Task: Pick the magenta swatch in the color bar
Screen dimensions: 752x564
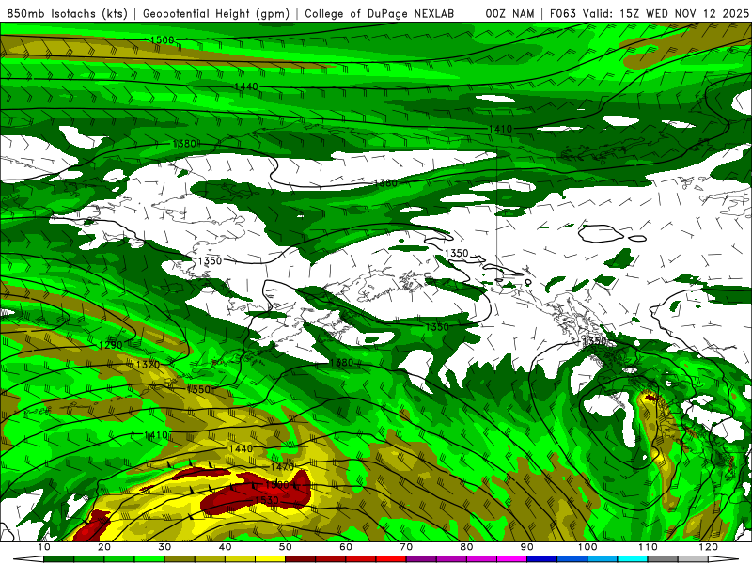Action: click(x=511, y=559)
